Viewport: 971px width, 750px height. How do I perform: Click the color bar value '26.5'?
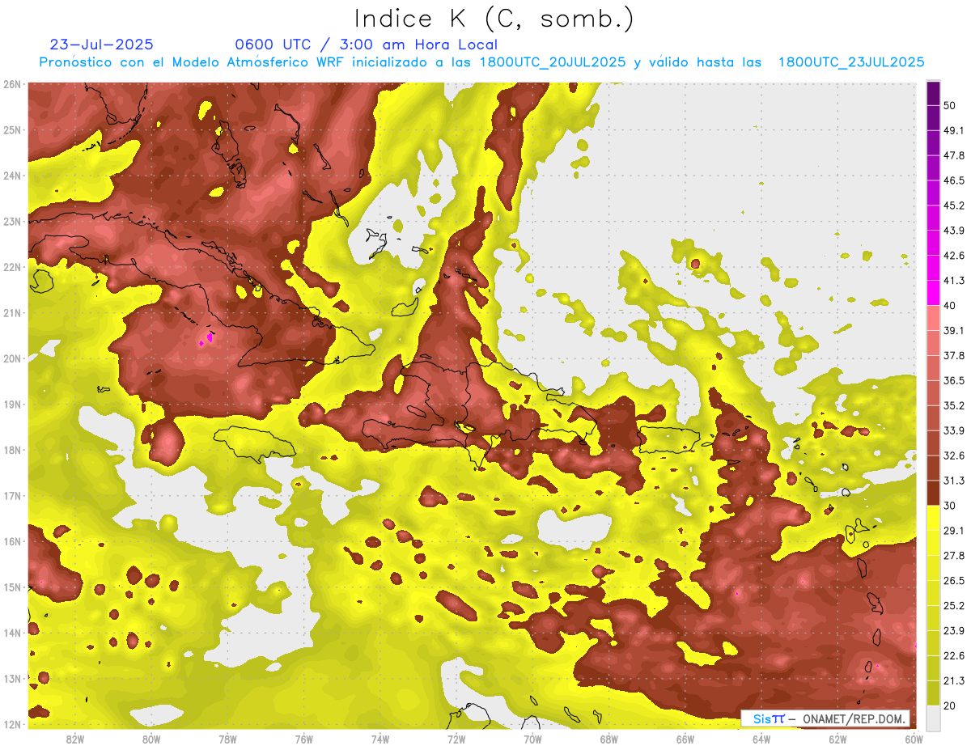click(x=954, y=580)
